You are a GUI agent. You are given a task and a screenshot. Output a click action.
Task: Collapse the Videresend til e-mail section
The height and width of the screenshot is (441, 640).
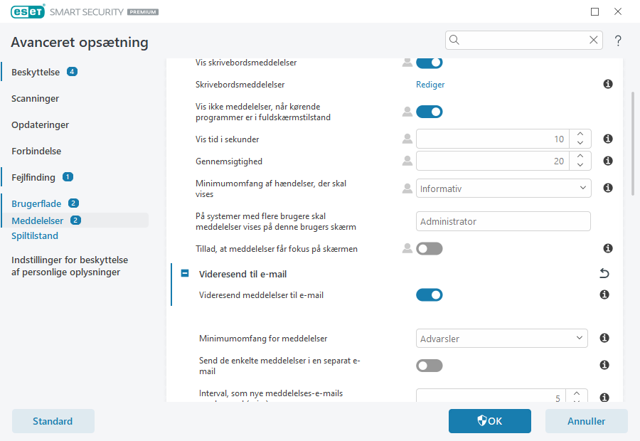click(185, 274)
